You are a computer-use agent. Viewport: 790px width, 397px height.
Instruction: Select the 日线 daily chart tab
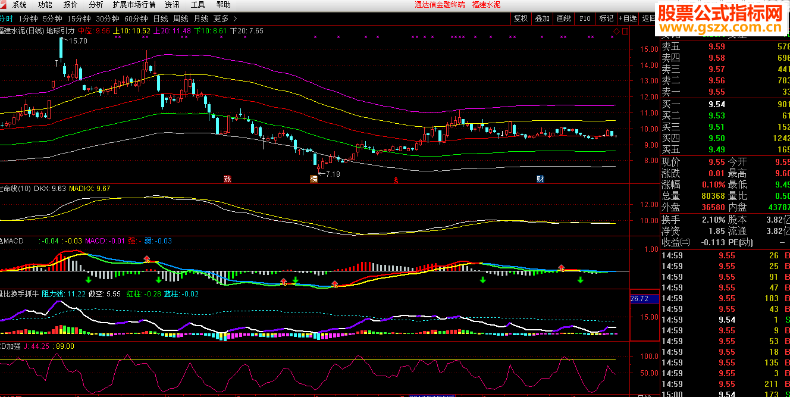click(x=161, y=18)
